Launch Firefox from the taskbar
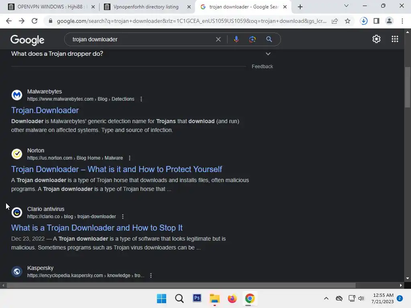Image resolution: width=411 pixels, height=308 pixels. [232, 298]
